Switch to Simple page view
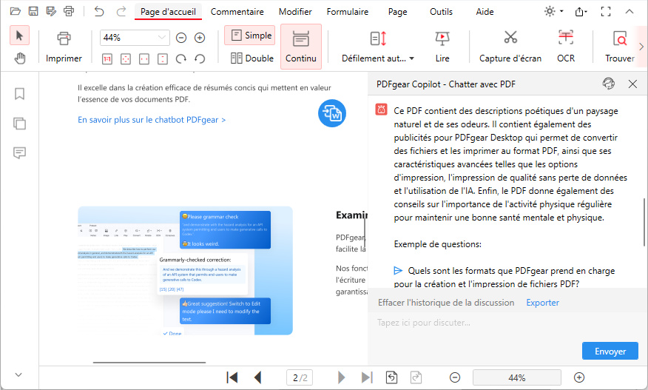This screenshot has height=390, width=648. tap(249, 36)
